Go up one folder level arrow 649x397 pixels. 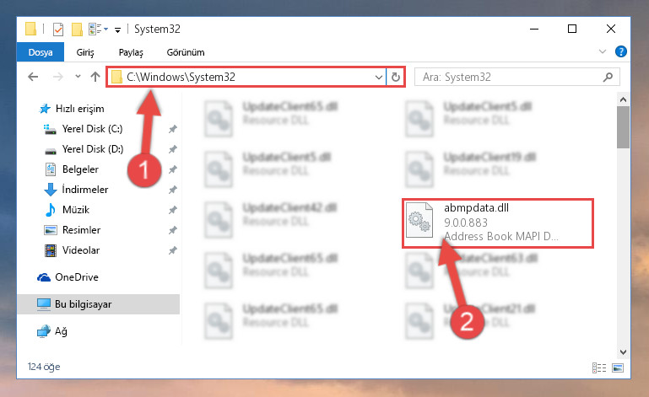pos(95,77)
